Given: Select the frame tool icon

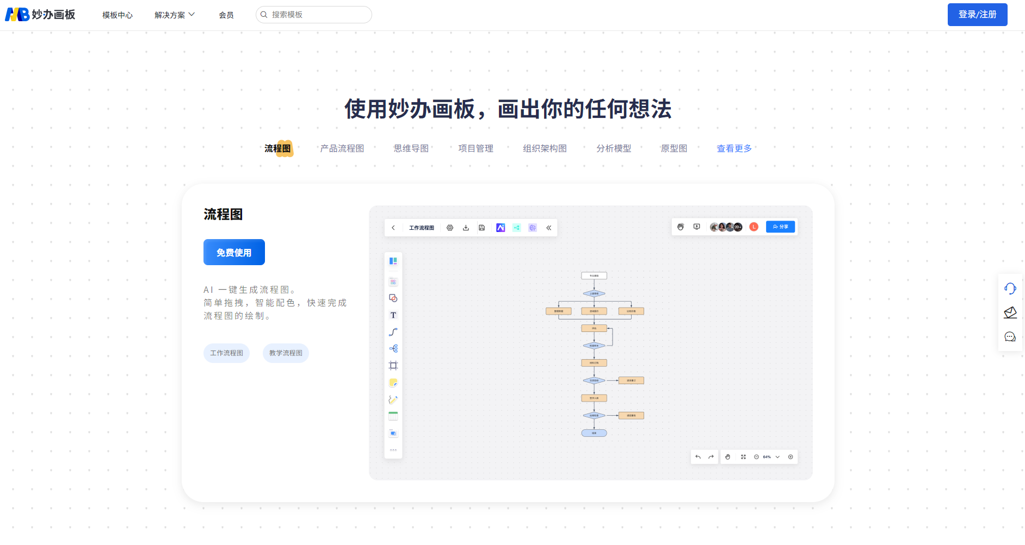Looking at the screenshot, I should coord(393,366).
